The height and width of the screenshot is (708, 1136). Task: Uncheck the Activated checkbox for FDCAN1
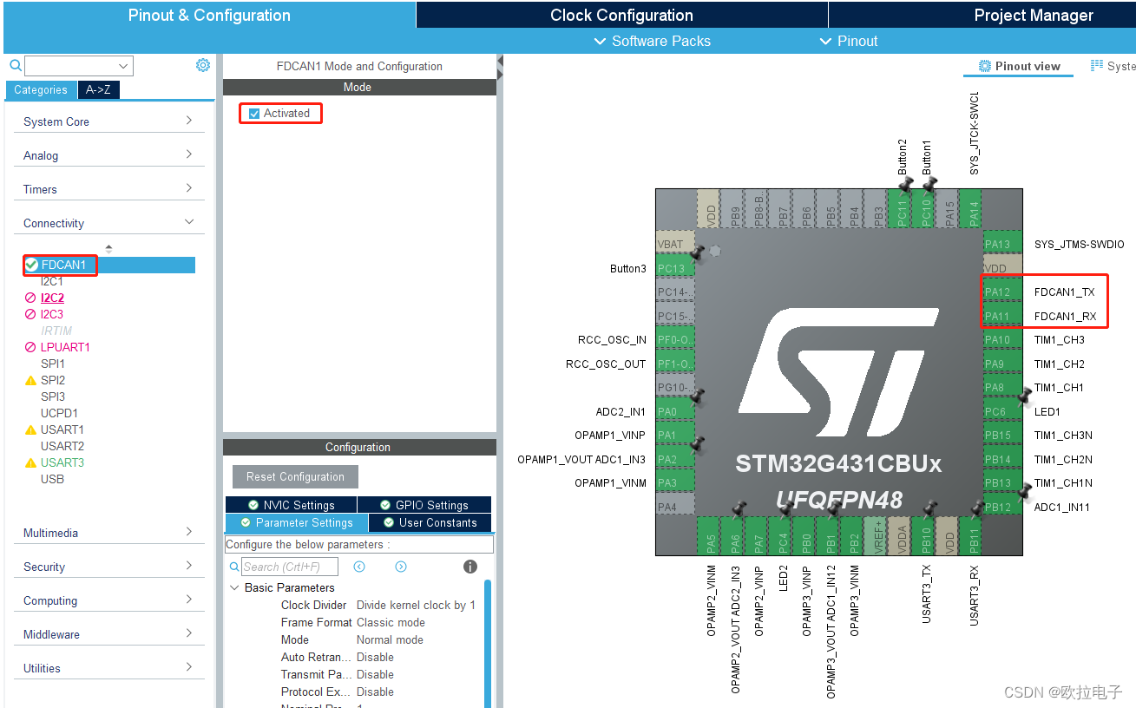click(254, 113)
